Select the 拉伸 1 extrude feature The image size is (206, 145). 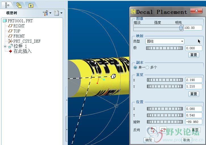coord(20,46)
